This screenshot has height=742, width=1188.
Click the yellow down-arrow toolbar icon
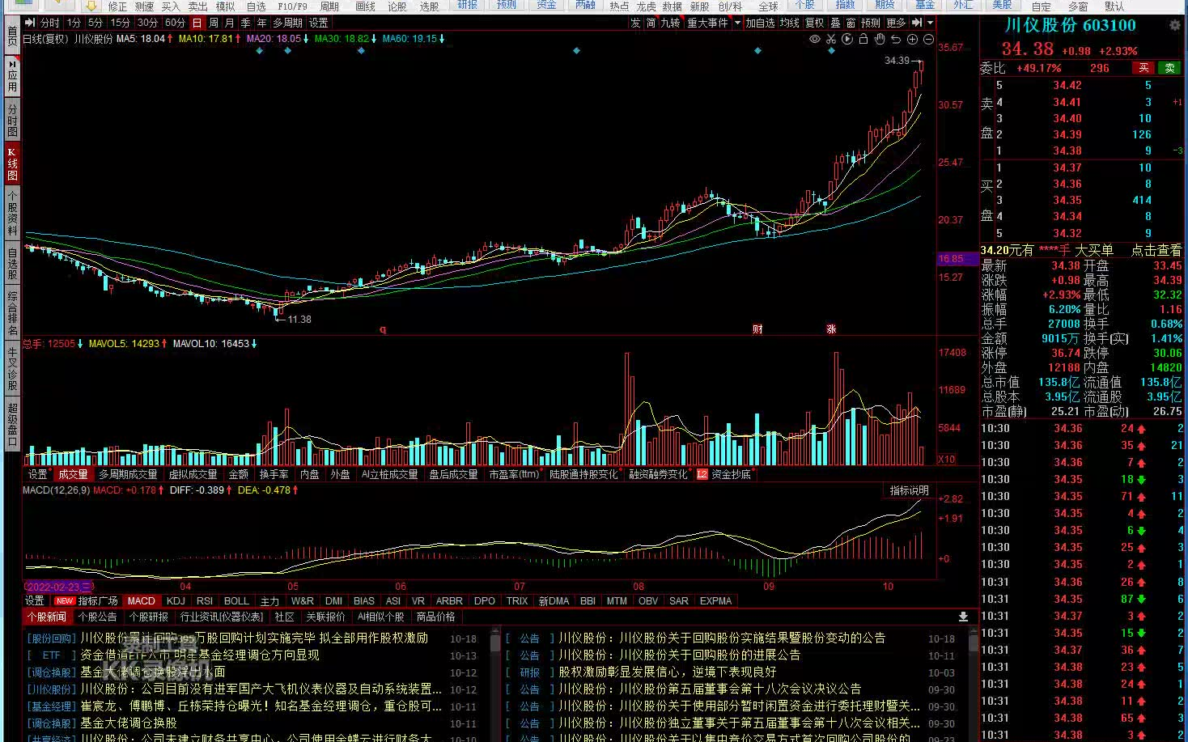pos(91,5)
